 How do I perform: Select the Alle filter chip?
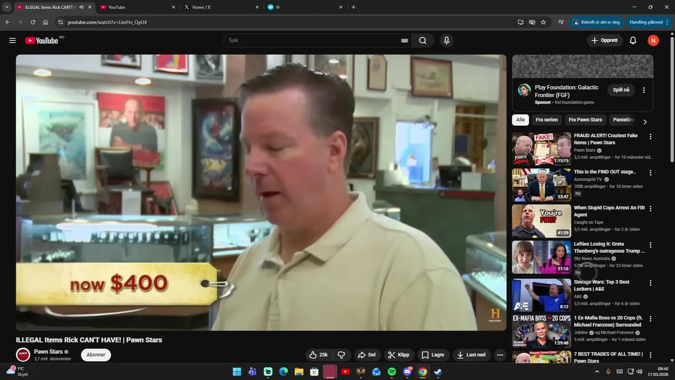click(x=520, y=120)
